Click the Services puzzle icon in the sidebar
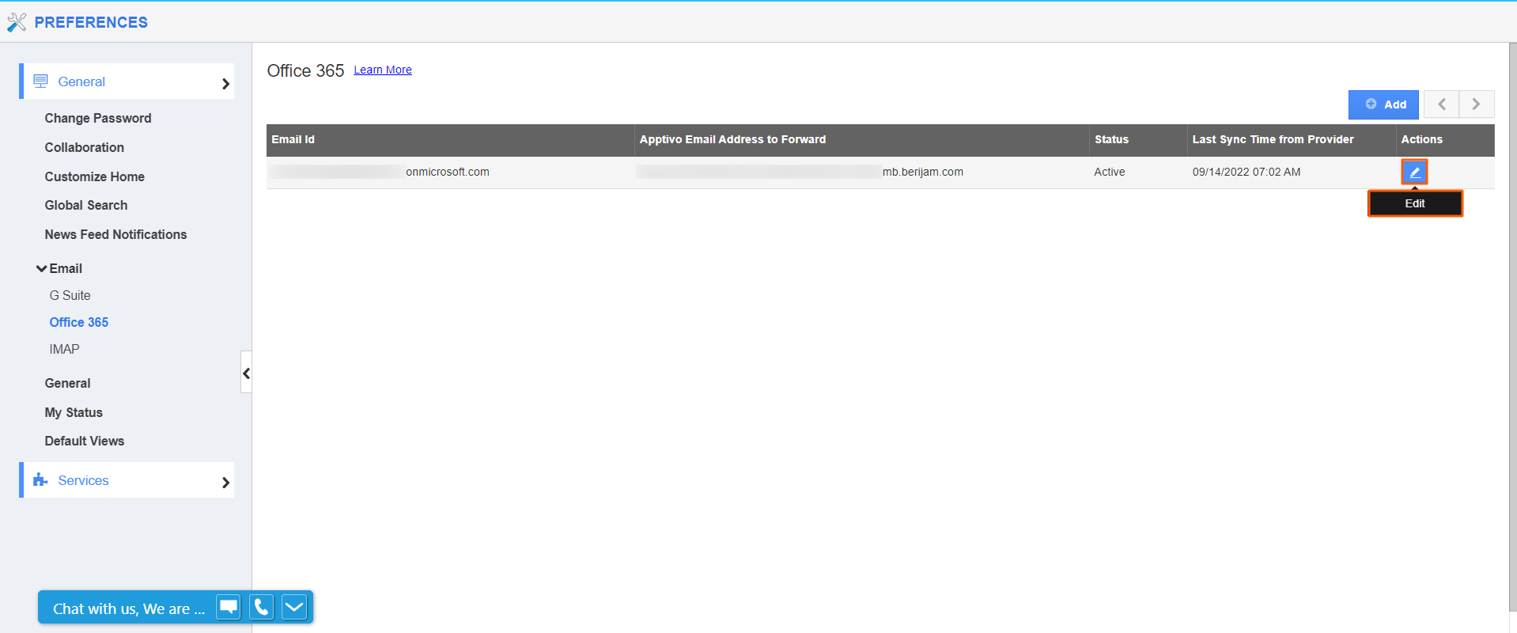This screenshot has width=1517, height=633. coord(40,479)
